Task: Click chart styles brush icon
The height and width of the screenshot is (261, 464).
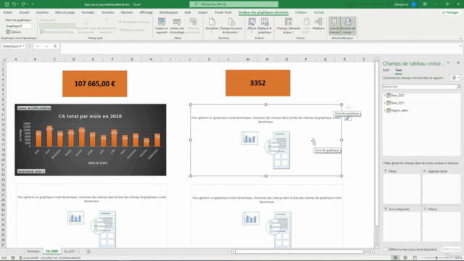Action: point(348,118)
